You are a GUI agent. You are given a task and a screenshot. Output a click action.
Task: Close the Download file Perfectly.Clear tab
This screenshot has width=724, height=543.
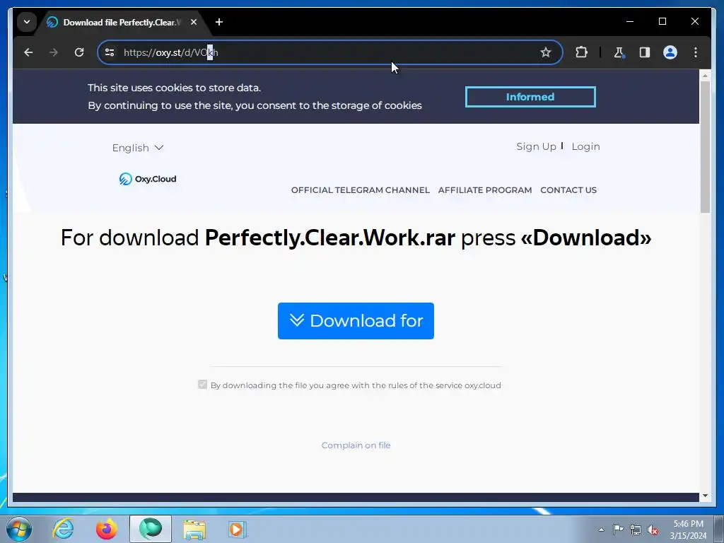pyautogui.click(x=194, y=22)
